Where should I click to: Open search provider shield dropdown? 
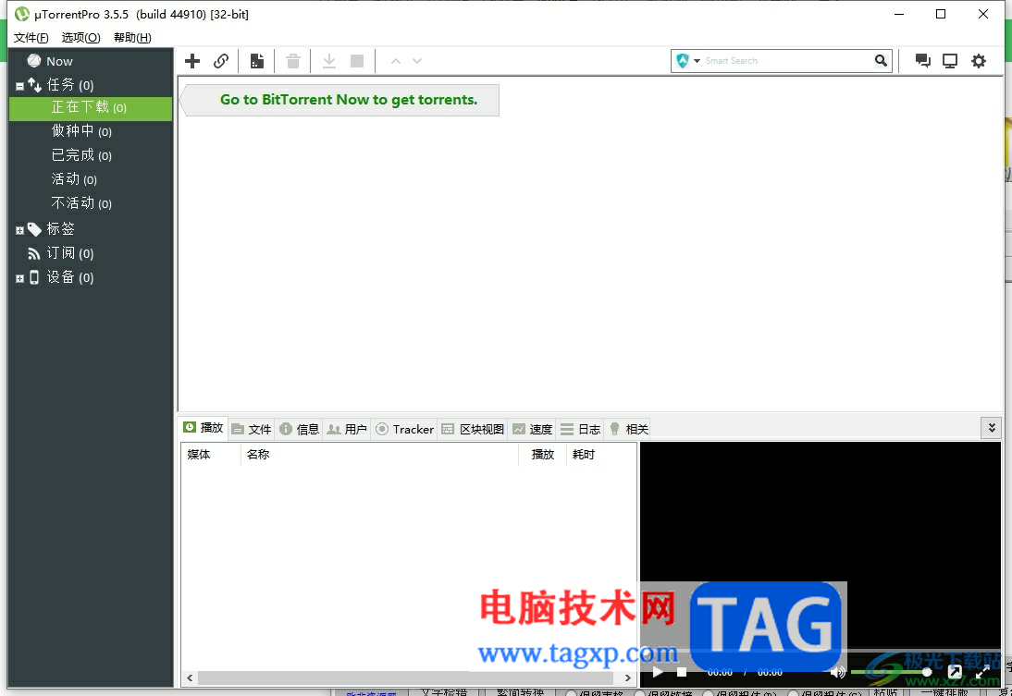tap(688, 61)
